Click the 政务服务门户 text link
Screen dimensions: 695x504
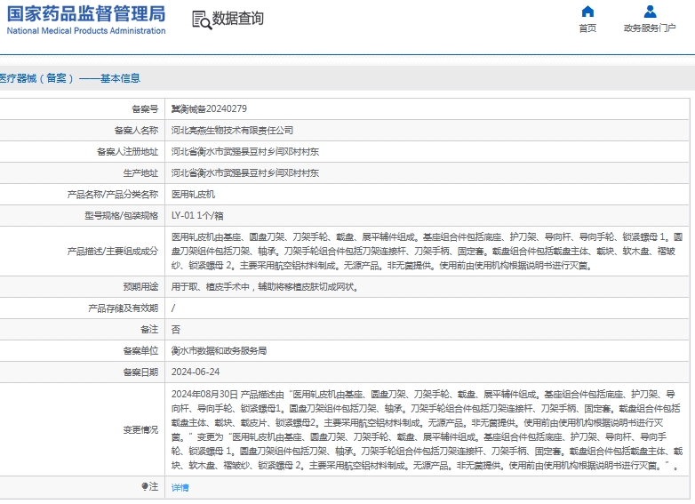pos(650,28)
